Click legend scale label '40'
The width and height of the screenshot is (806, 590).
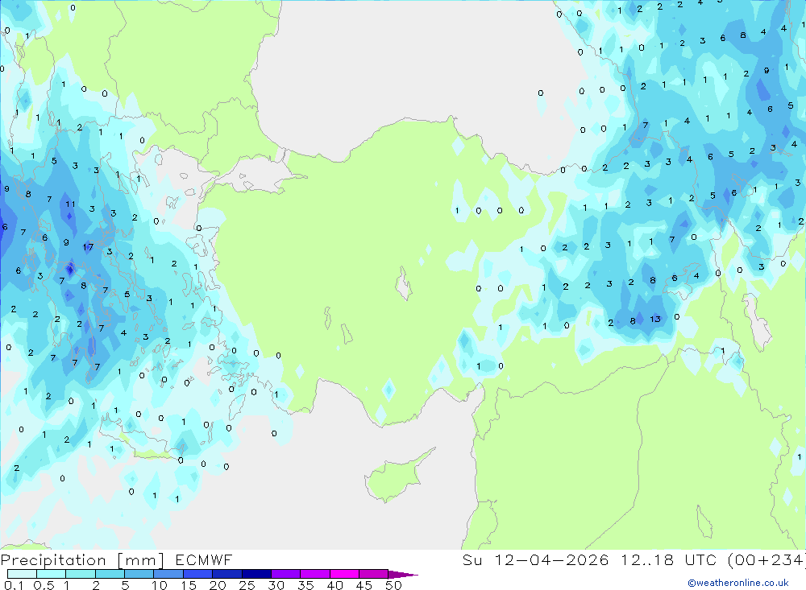(334, 585)
